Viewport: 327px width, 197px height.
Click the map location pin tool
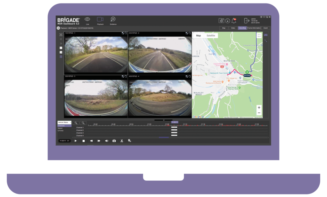pos(130,141)
